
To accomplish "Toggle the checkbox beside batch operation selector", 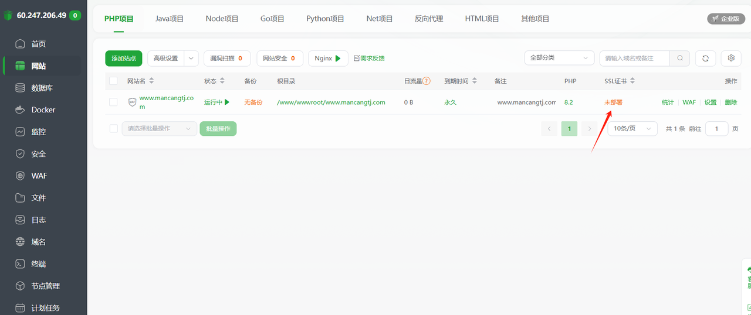I will click(114, 128).
